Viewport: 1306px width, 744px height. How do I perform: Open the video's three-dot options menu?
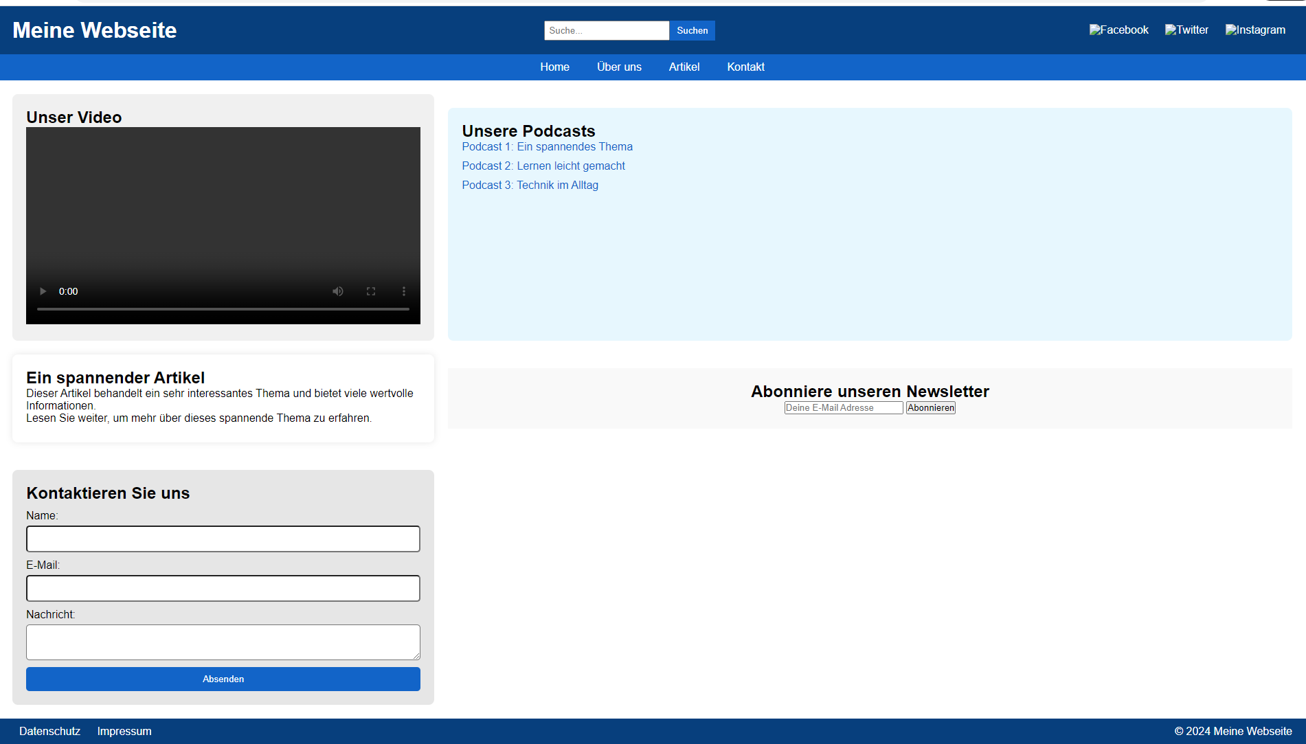(404, 291)
